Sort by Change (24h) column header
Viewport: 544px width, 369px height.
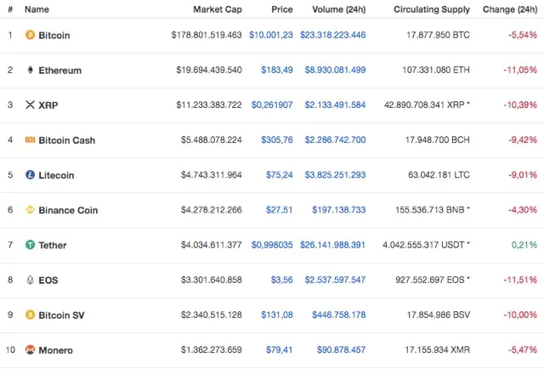[510, 9]
